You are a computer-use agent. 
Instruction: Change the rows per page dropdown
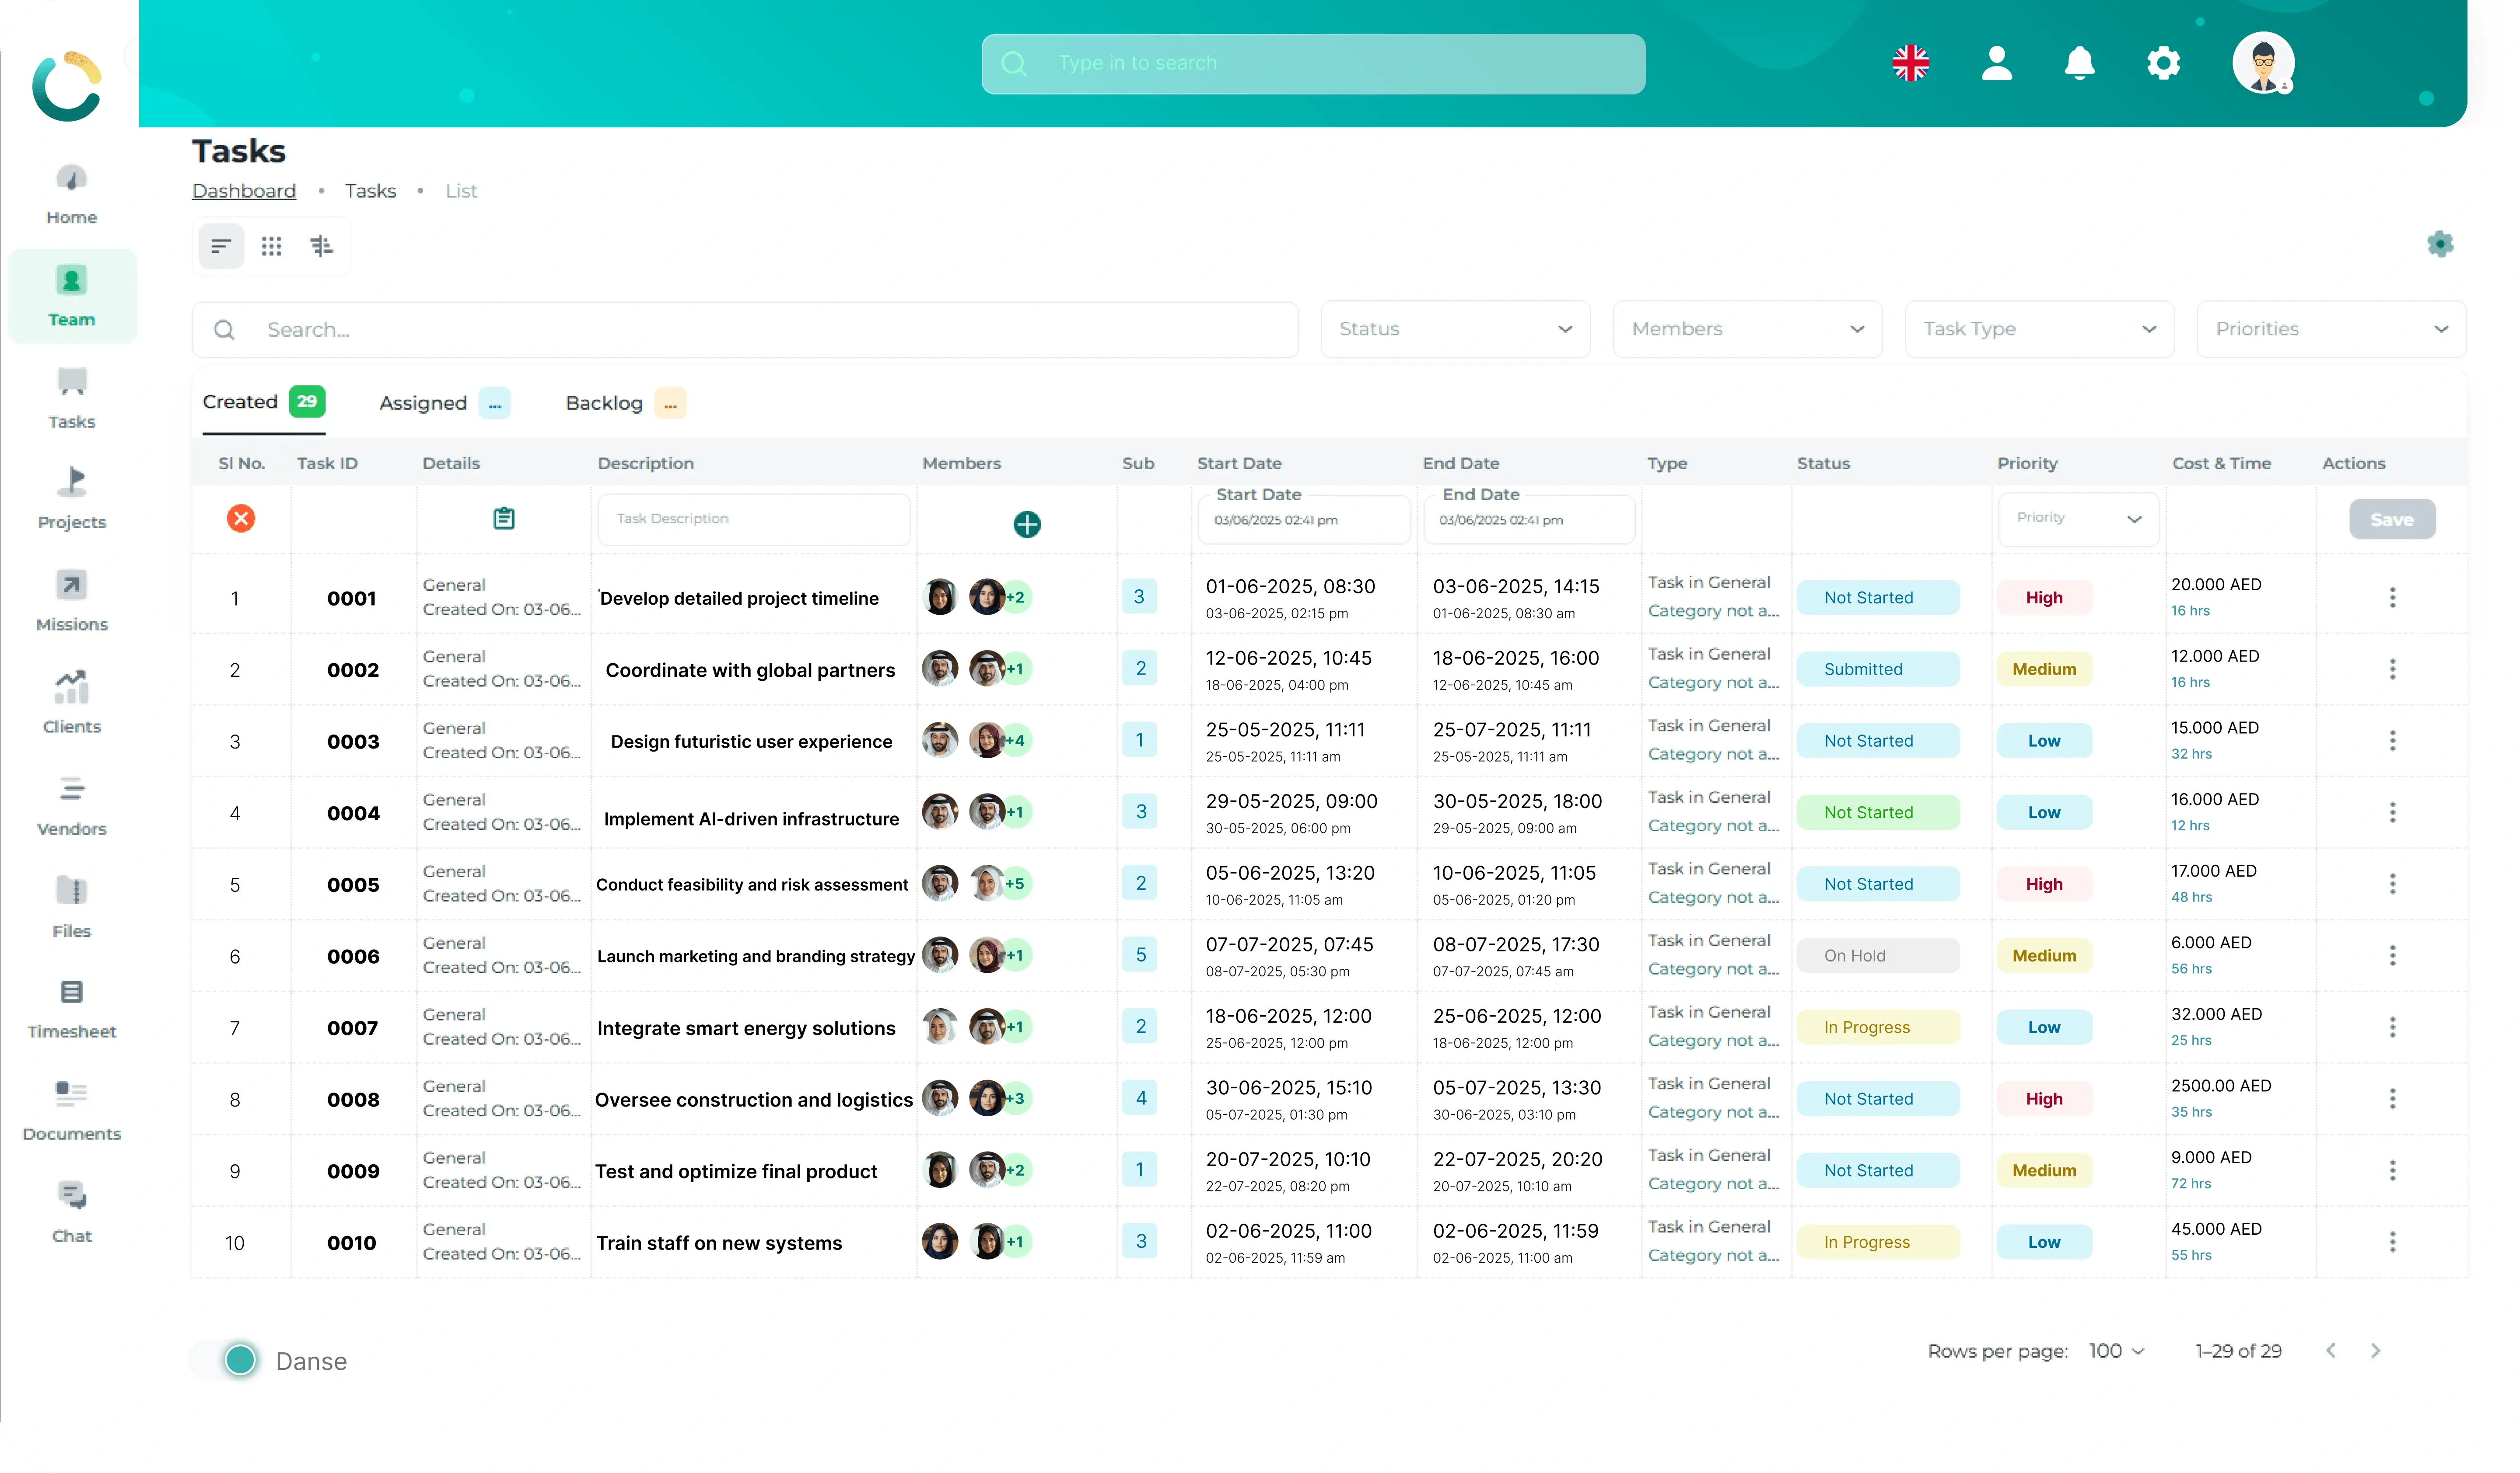pyautogui.click(x=2116, y=1351)
